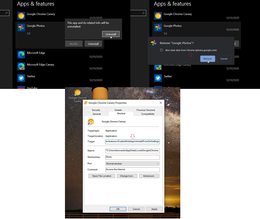The width and height of the screenshot is (260, 219).
Task: Click Remove in the Google Photos dialog
Action: coord(208,59)
